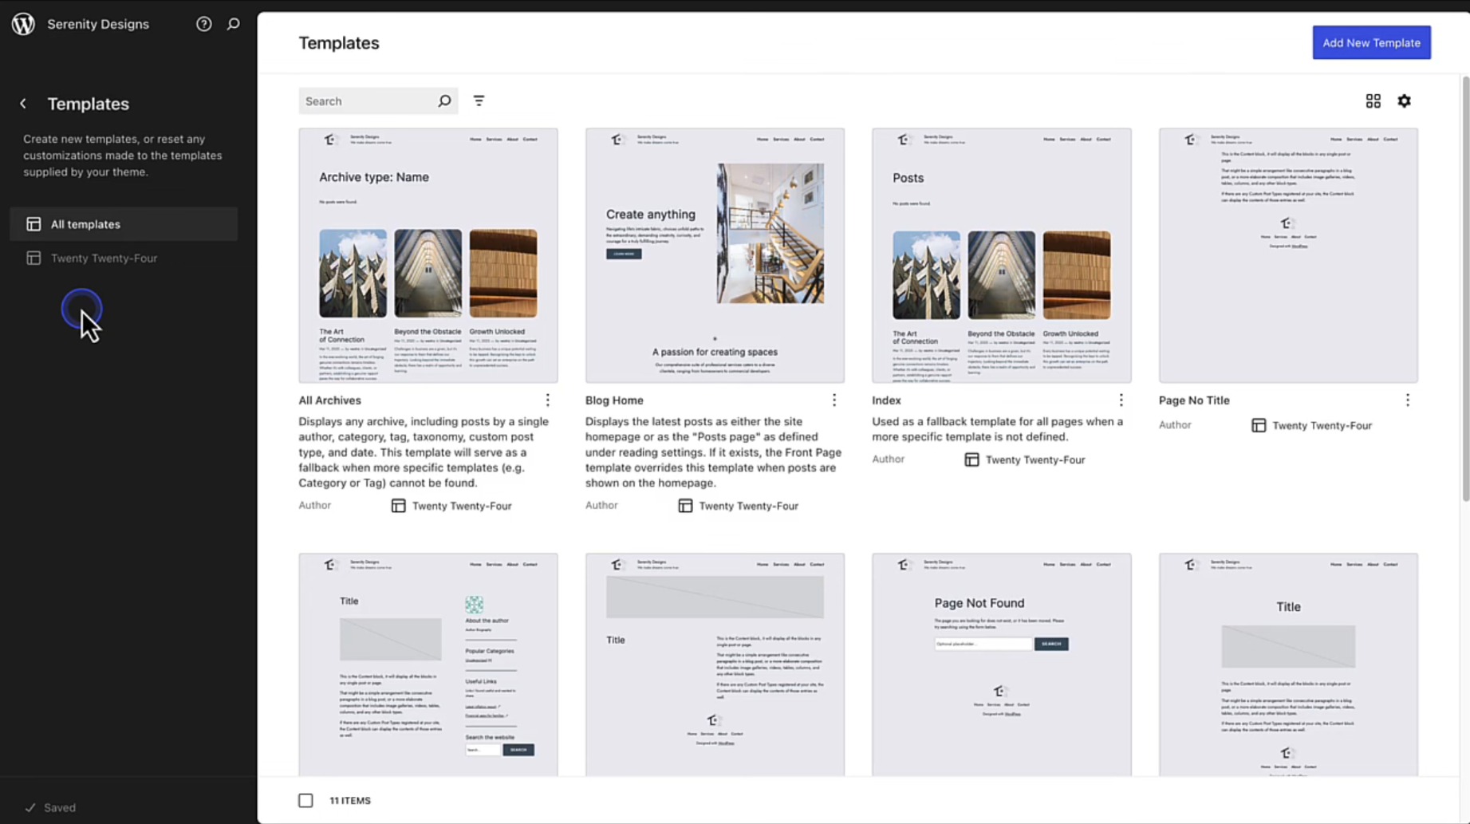Open second-row template with centered Title
Image resolution: width=1470 pixels, height=824 pixels.
tap(1288, 664)
